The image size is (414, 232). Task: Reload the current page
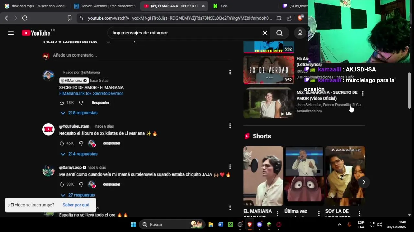click(x=25, y=18)
